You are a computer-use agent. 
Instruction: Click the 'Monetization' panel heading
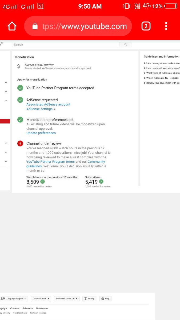pos(24,57)
